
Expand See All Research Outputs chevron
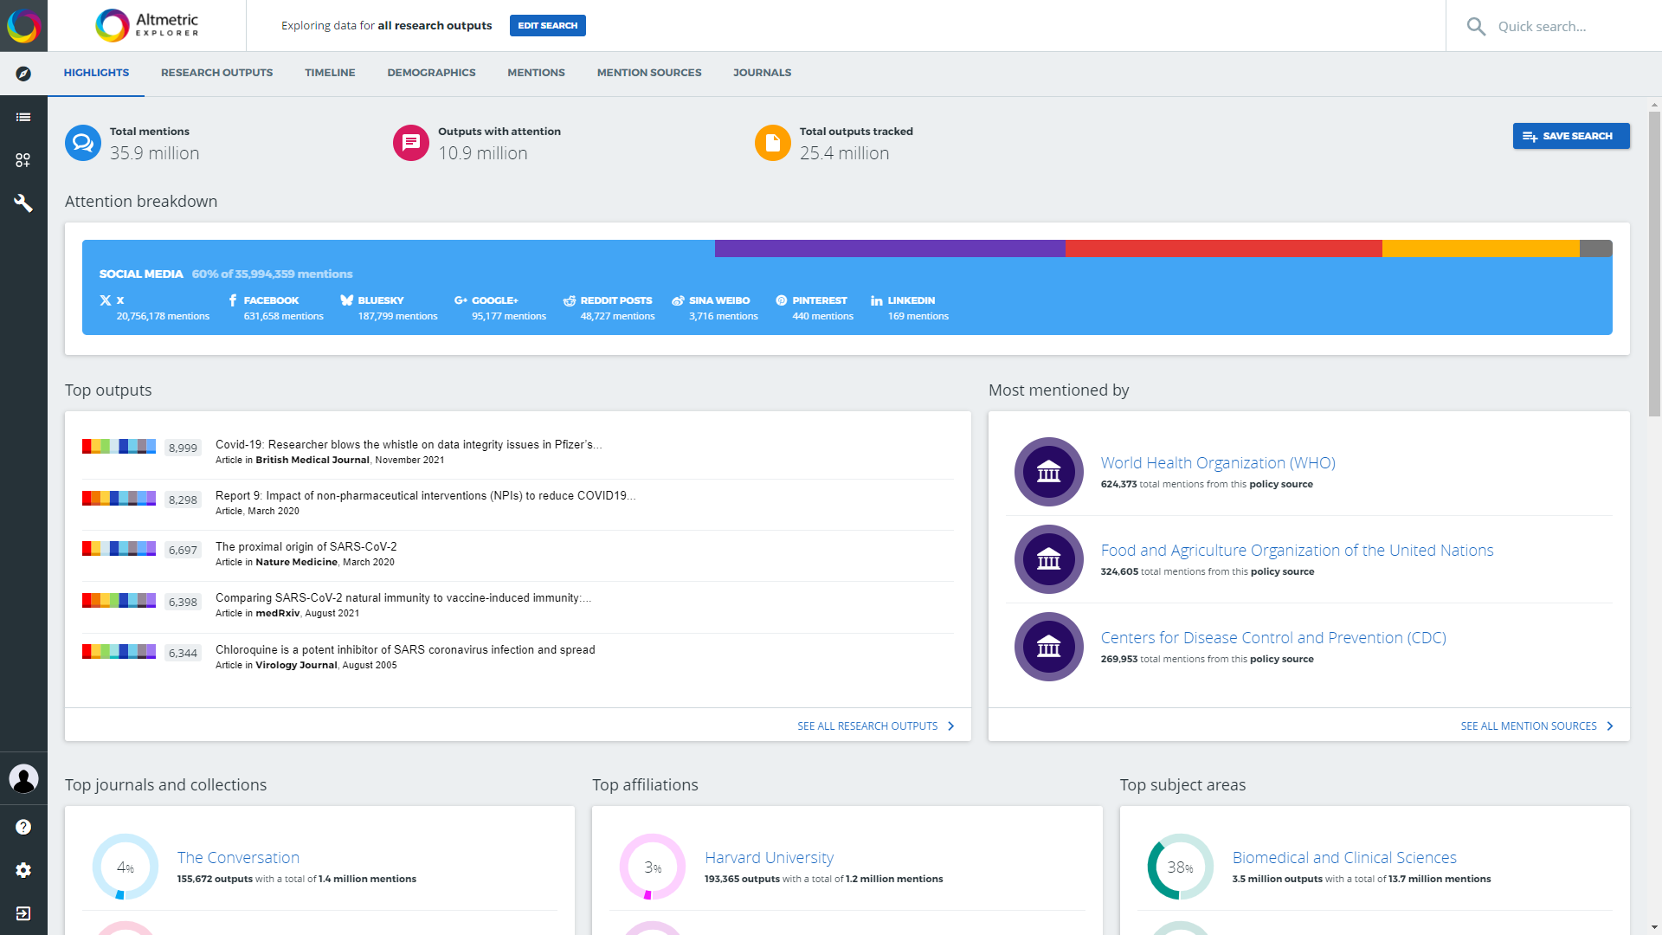pos(950,726)
